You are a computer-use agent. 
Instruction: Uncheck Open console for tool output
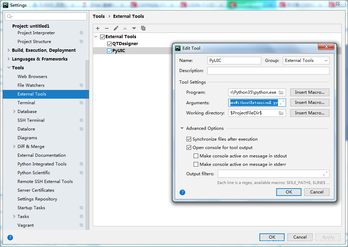[x=189, y=148]
